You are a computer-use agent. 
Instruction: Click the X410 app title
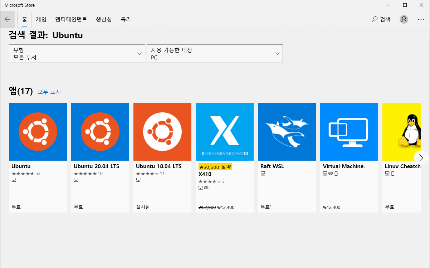click(205, 174)
